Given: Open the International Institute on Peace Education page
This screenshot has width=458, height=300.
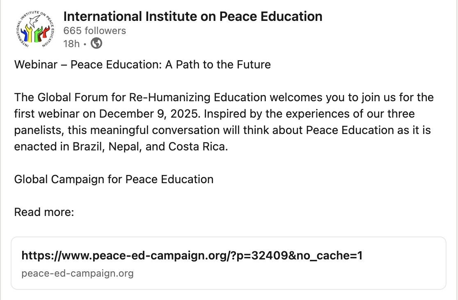Looking at the screenshot, I should [193, 17].
